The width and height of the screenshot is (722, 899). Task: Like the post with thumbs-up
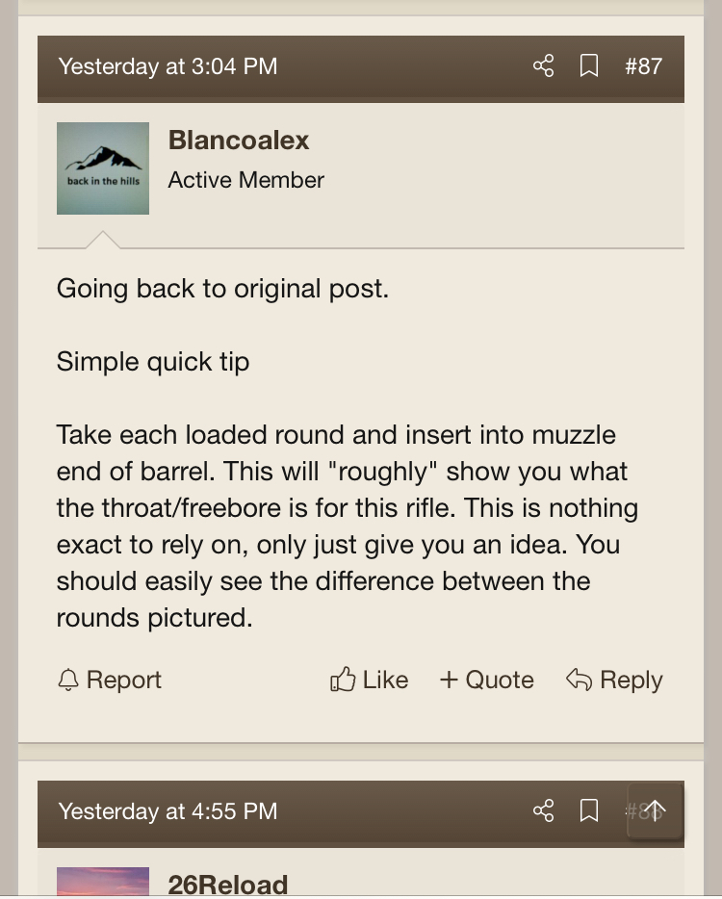[x=370, y=681]
